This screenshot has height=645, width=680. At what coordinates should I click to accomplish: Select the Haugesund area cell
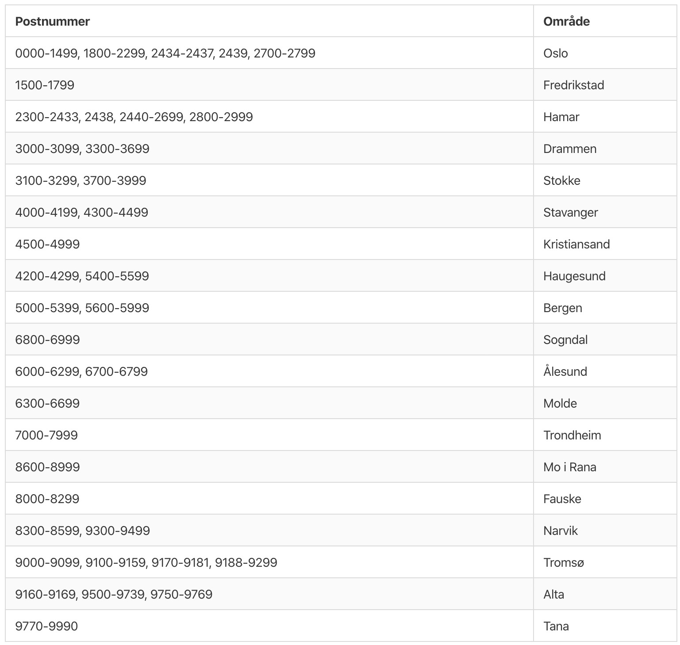(x=574, y=276)
